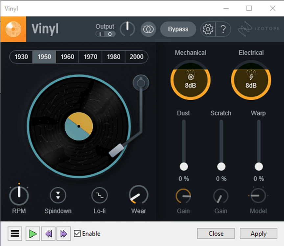This screenshot has height=246, width=284.
Task: Click the Dust Gain knob
Action: [183, 196]
